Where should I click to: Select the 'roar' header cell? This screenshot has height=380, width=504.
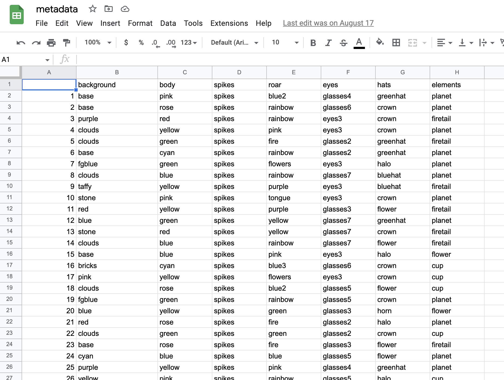(x=294, y=85)
